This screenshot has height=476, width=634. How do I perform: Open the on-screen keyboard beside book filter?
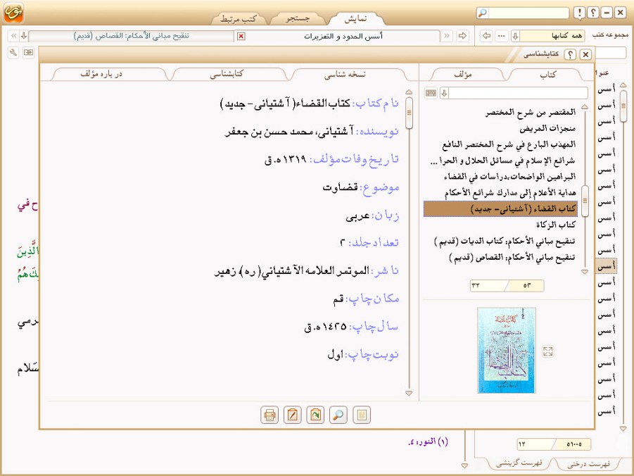431,93
